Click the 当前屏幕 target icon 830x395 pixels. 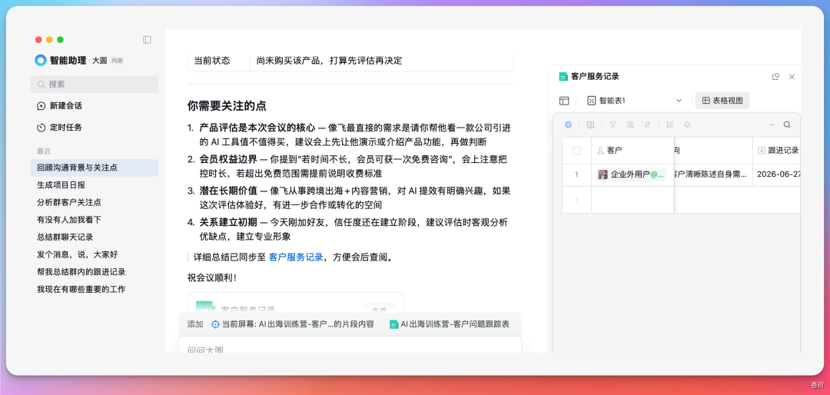[215, 324]
